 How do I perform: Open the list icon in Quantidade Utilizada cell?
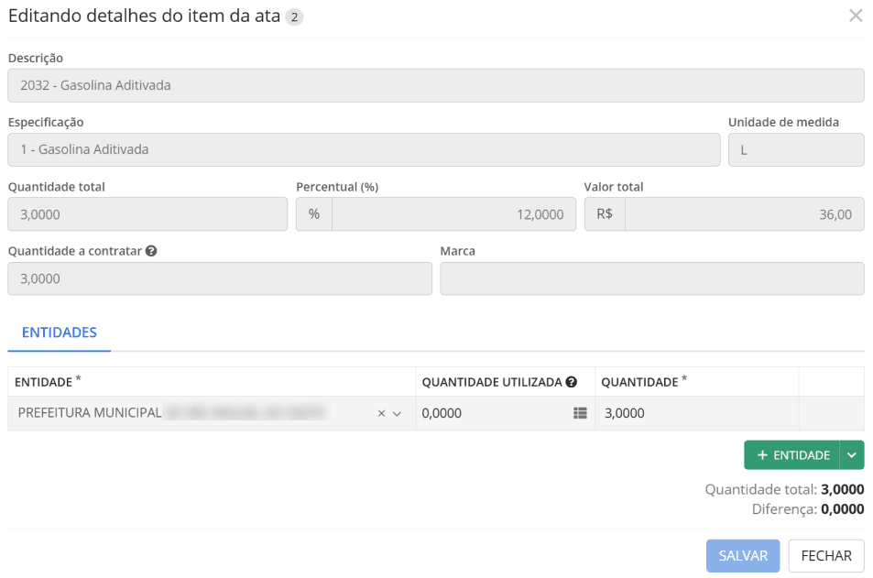tap(579, 414)
